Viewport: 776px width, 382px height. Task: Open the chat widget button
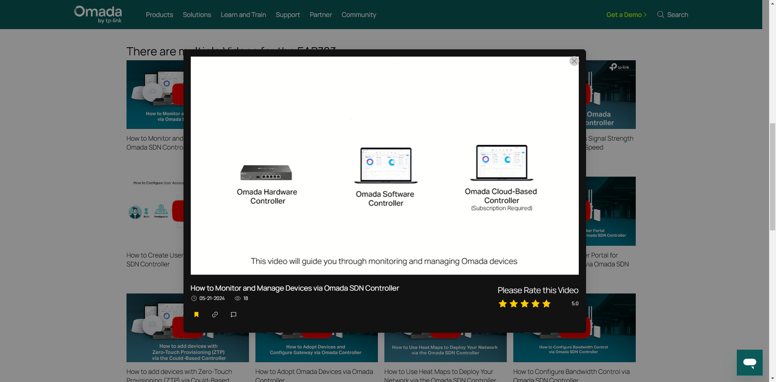(x=749, y=363)
